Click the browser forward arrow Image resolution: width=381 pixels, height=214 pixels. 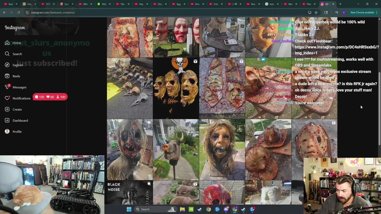tap(11, 12)
